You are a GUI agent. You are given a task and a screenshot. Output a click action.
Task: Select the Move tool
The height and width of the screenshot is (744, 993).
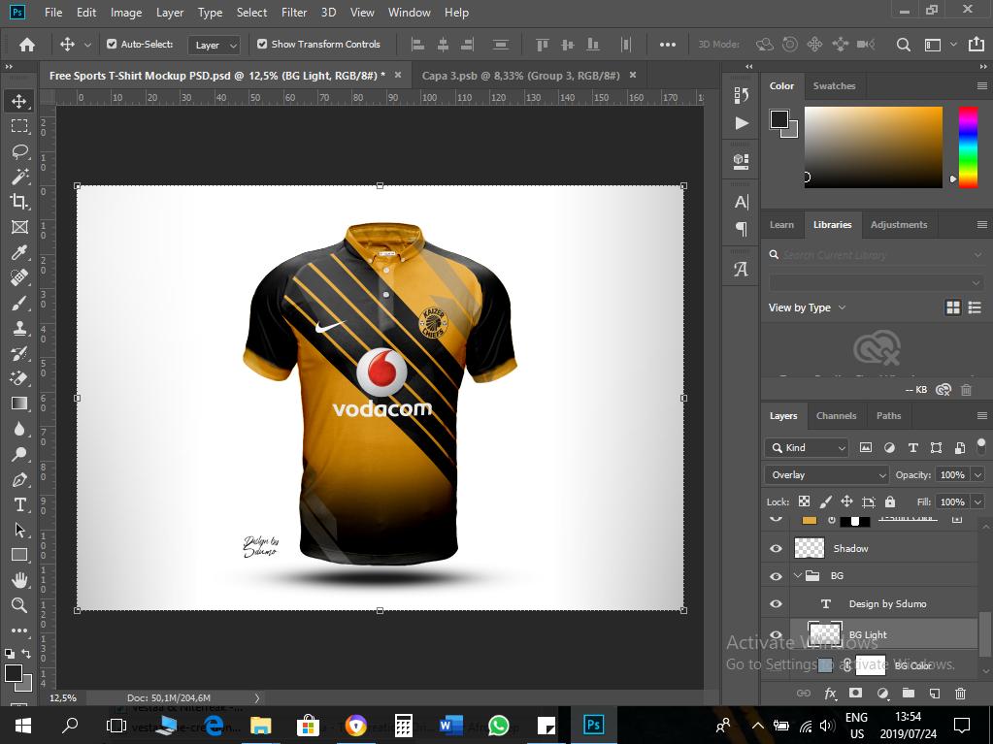pos(19,101)
